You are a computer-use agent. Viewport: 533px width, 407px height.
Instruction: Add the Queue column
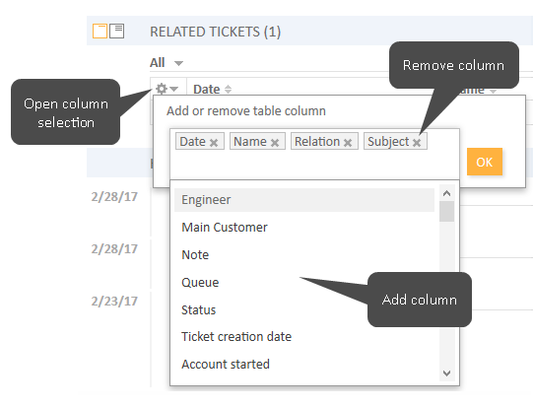[x=304, y=282]
